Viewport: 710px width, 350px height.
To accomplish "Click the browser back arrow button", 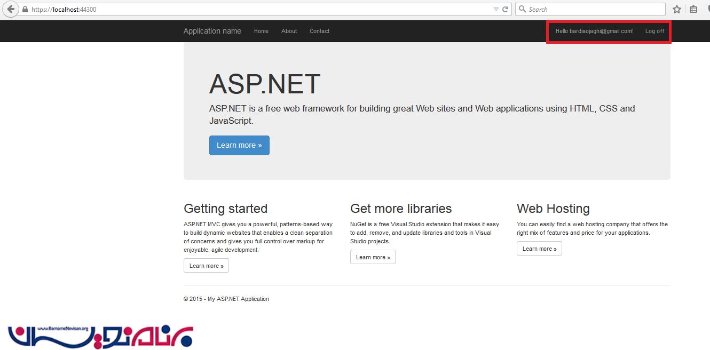I will 11,9.
